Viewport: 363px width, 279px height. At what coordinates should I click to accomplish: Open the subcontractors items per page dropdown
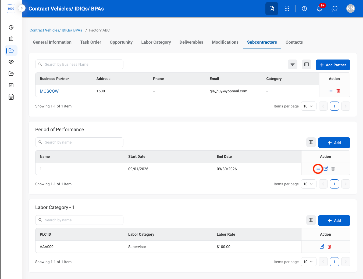(308, 106)
